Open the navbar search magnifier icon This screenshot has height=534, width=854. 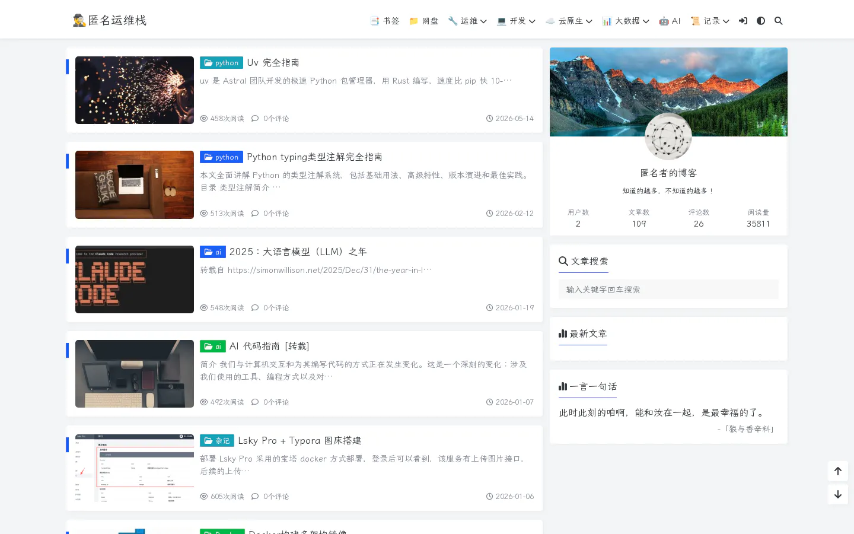point(779,21)
